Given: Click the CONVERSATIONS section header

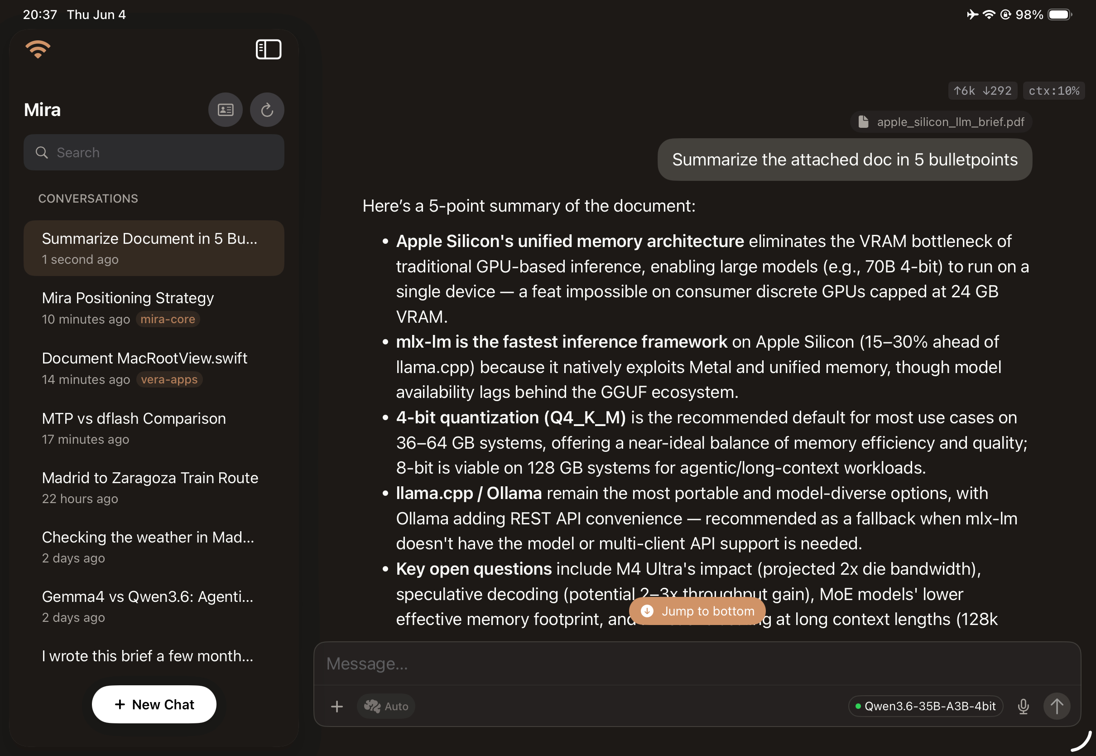Looking at the screenshot, I should click(x=88, y=199).
